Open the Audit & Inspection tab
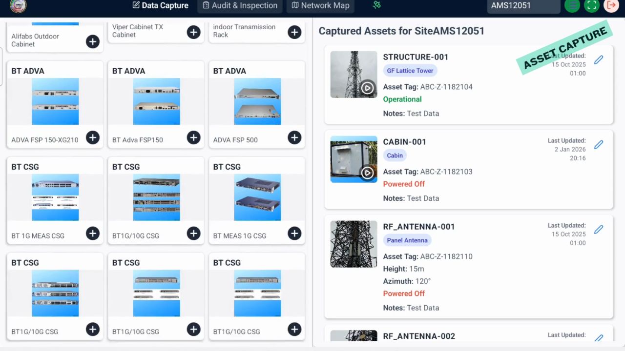 click(240, 5)
